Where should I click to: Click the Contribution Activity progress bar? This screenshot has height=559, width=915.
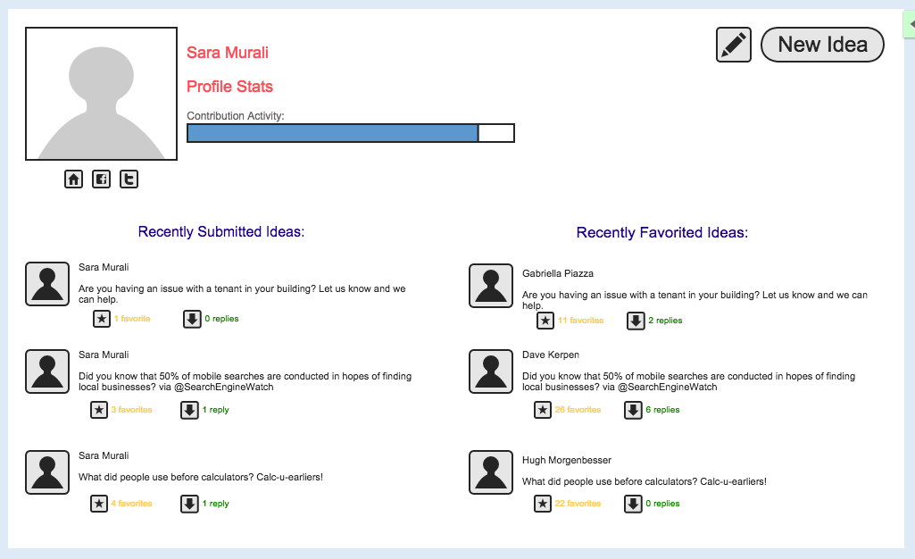(x=351, y=133)
